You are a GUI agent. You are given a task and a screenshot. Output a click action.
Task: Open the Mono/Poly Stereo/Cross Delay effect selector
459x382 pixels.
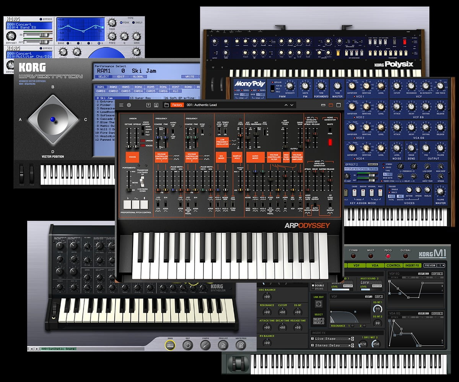tap(362, 169)
